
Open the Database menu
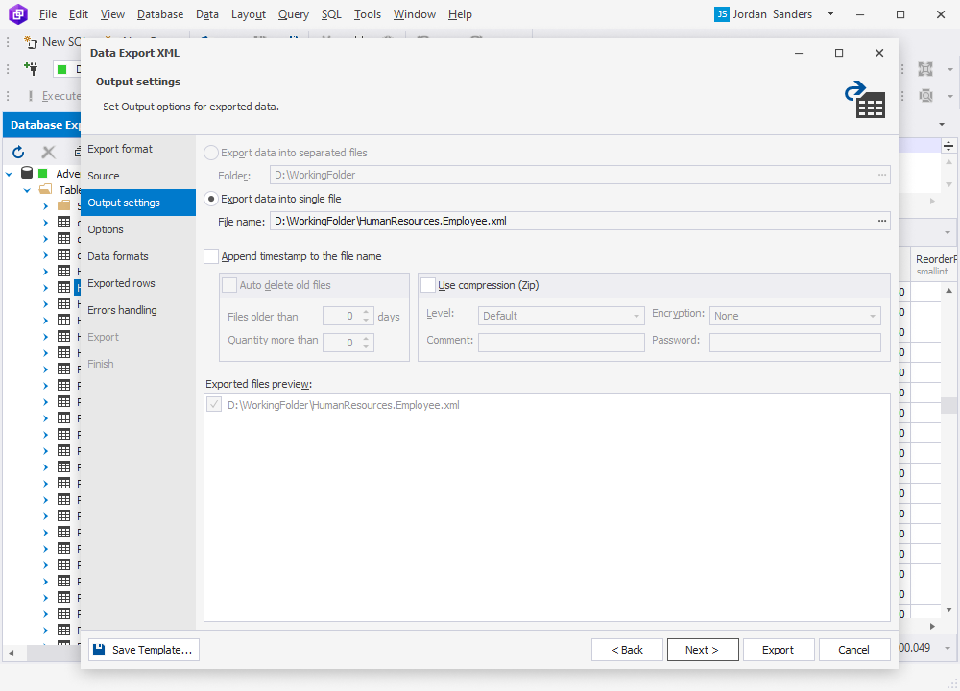point(159,14)
